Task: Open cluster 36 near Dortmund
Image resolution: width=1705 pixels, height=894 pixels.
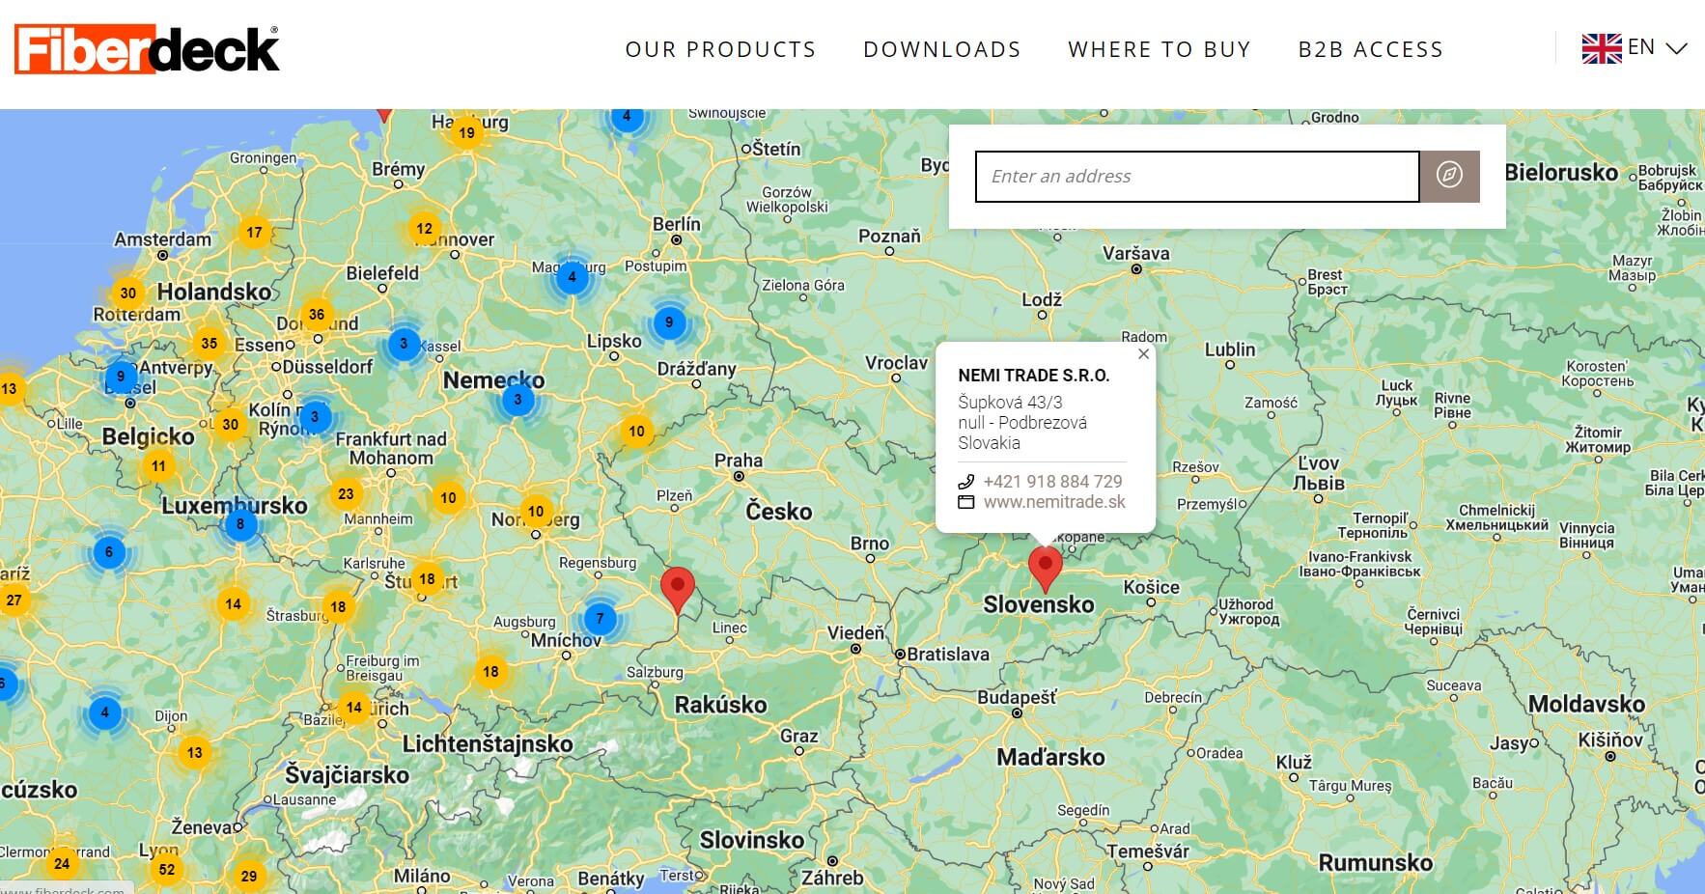Action: 316,314
